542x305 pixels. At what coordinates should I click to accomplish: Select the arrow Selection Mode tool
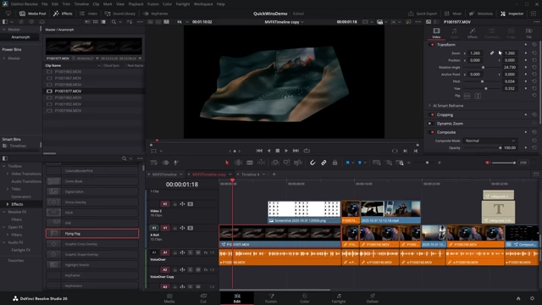click(227, 163)
